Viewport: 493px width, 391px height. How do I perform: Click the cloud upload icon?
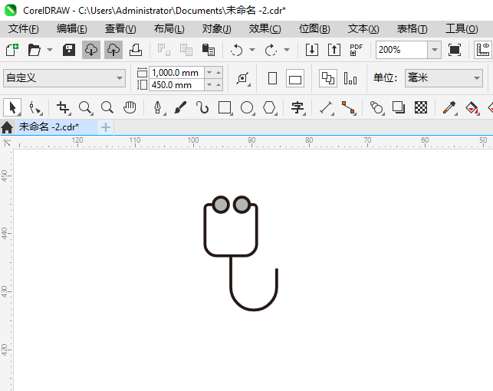click(113, 50)
